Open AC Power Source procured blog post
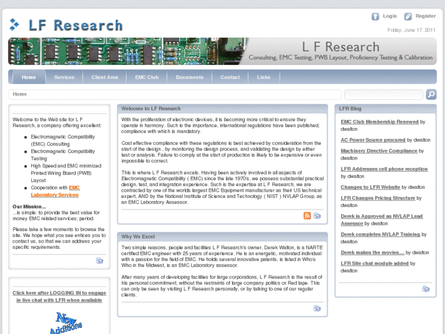445x334 pixels. [373, 140]
